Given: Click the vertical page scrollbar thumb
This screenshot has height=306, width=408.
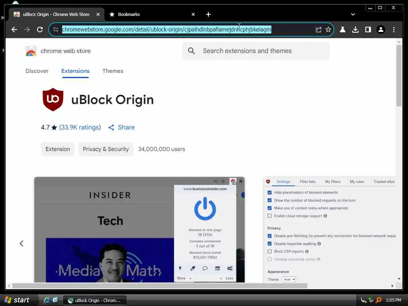Looking at the screenshot, I should (x=399, y=76).
